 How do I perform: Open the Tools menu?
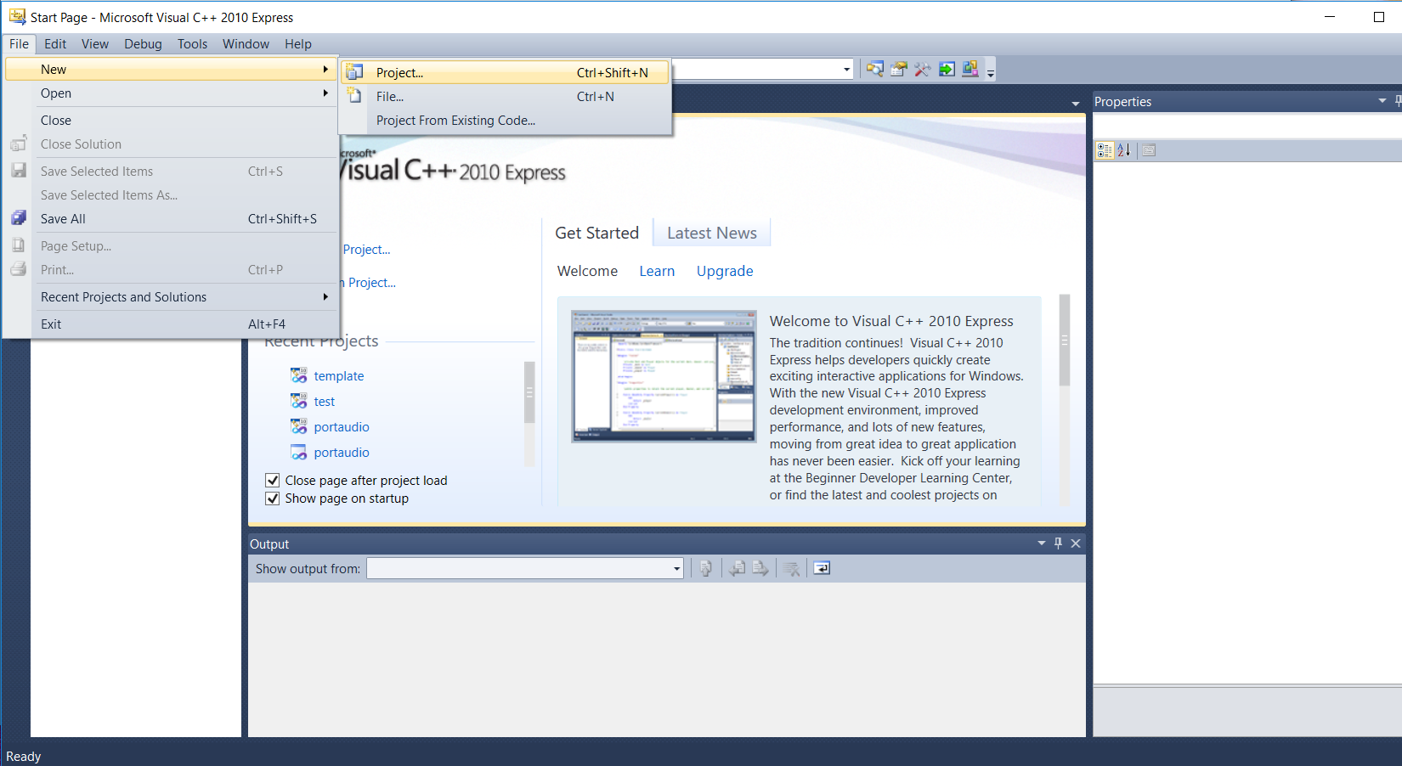click(192, 44)
